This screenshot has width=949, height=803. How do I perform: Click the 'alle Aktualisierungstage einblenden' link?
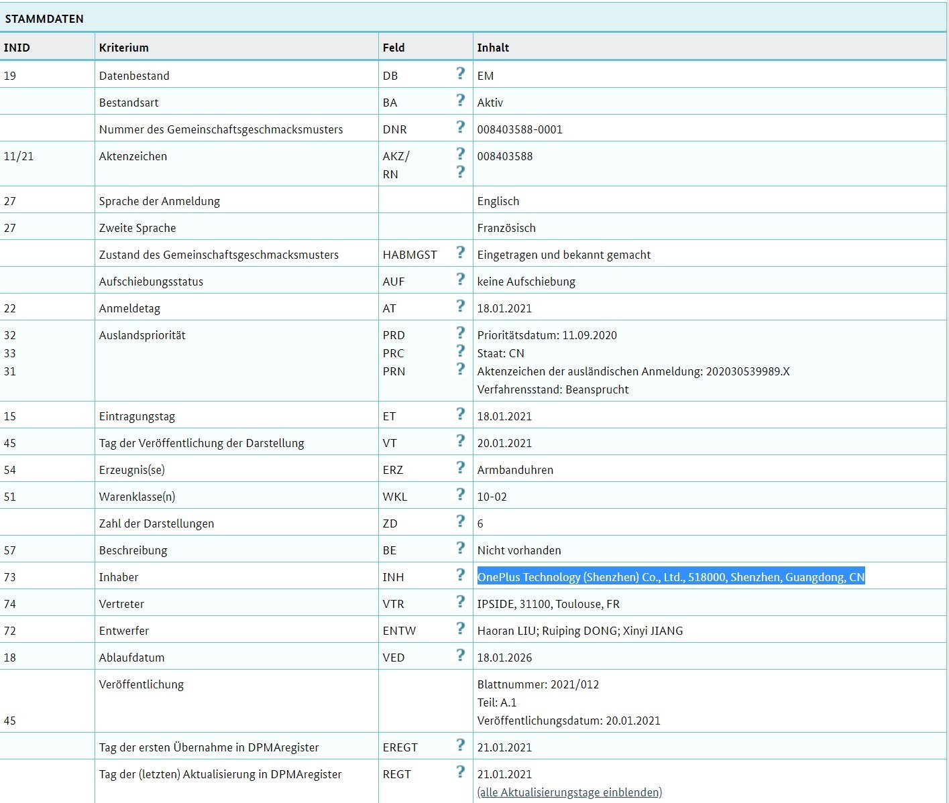point(569,792)
